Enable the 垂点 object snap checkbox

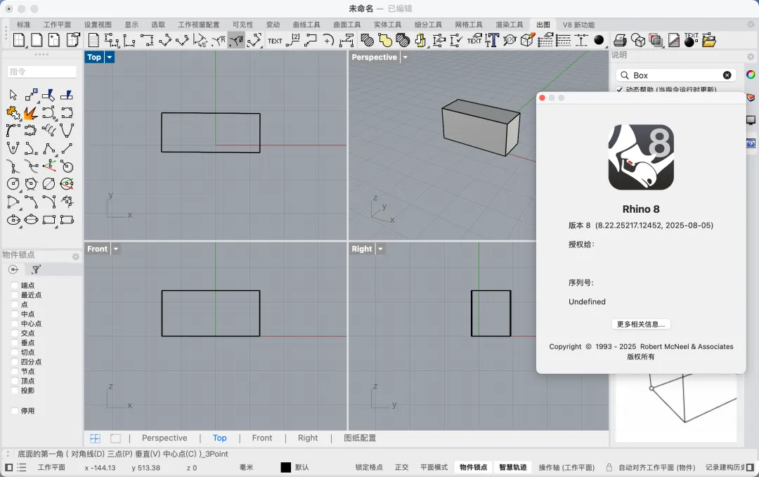click(15, 343)
